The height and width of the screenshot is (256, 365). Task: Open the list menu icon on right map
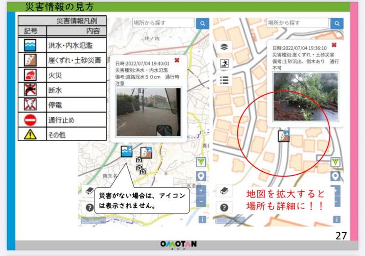click(224, 80)
